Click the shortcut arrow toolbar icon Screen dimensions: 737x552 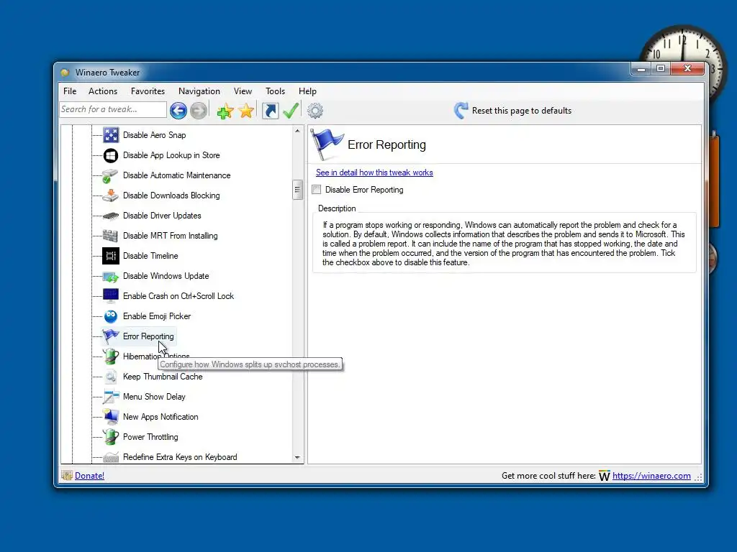tap(271, 111)
